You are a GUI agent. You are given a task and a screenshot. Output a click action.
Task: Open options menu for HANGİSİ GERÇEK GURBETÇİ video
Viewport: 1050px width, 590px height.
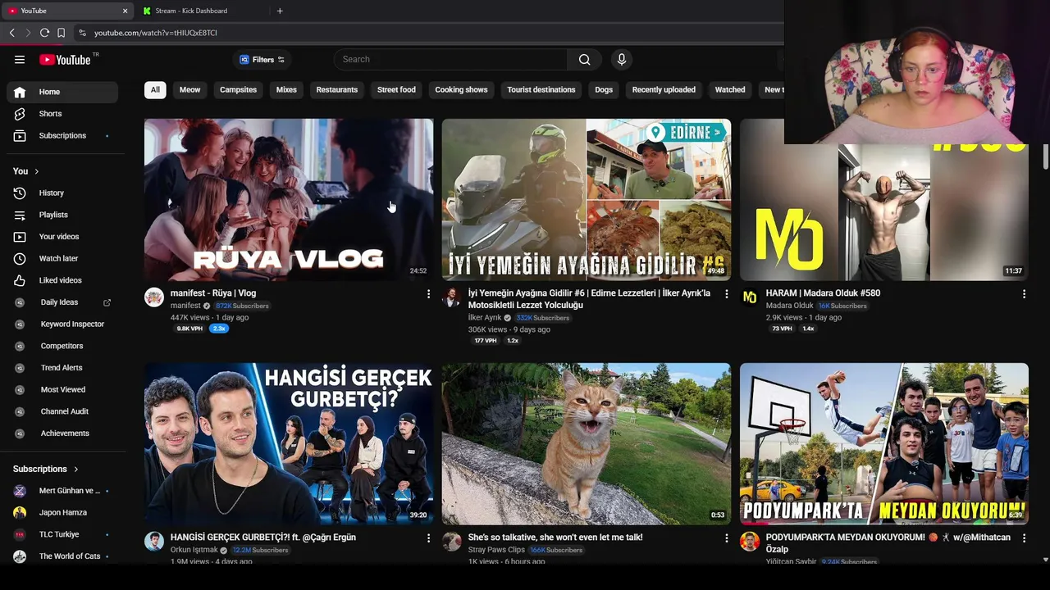428,538
